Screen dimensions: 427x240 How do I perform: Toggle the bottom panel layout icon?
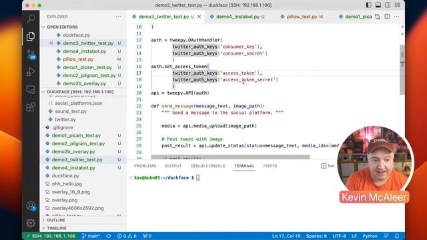(x=378, y=5)
